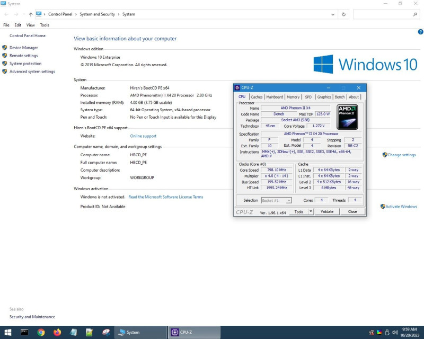Expand the Tools dropdown arrow in CPU-Z

point(311,212)
